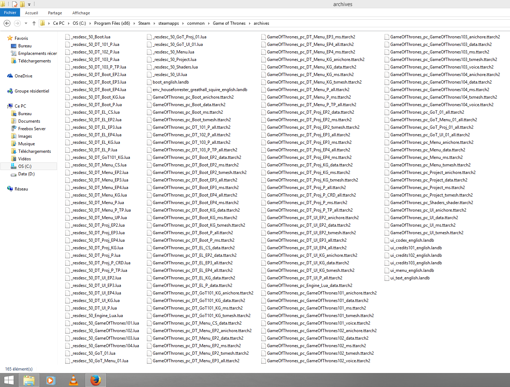Launch the media player taskbar icon
This screenshot has height=387, width=510.
(x=51, y=380)
